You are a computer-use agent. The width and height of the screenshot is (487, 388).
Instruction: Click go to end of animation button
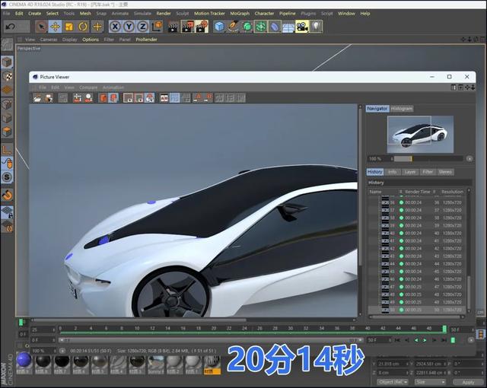pyautogui.click(x=444, y=340)
